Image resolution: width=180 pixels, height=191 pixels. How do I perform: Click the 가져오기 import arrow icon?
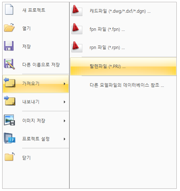(x=9, y=82)
